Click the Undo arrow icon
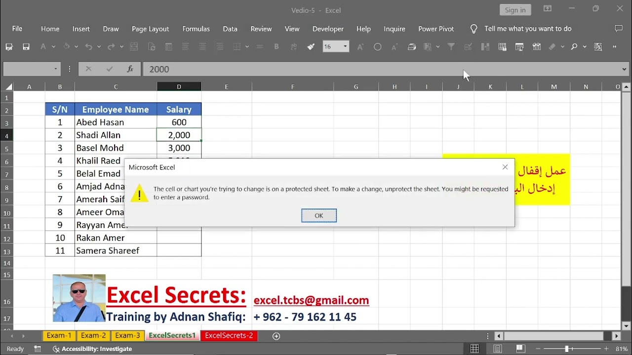This screenshot has width=632, height=355. pyautogui.click(x=88, y=47)
